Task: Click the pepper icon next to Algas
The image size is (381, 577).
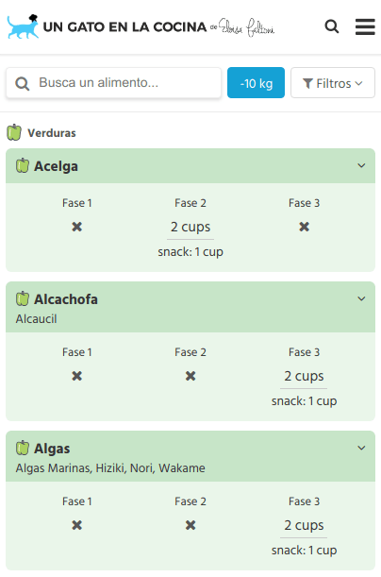Action: 23,448
